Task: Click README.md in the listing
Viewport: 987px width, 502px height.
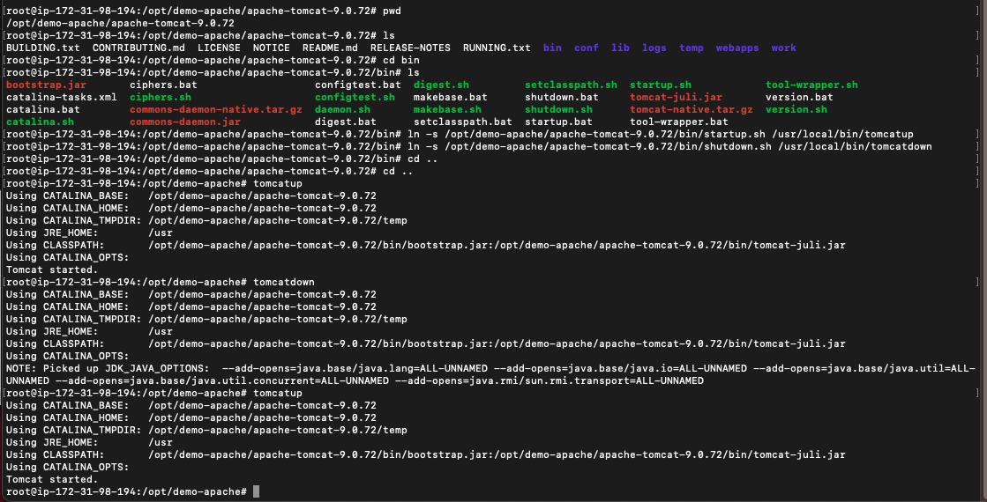Action: pyautogui.click(x=330, y=48)
